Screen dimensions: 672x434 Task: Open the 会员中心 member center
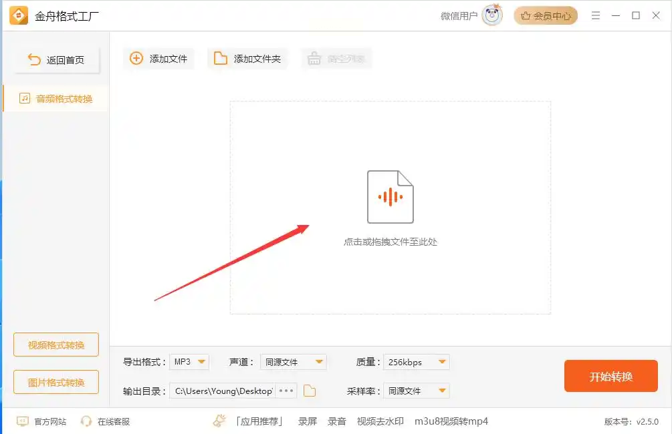coord(546,16)
